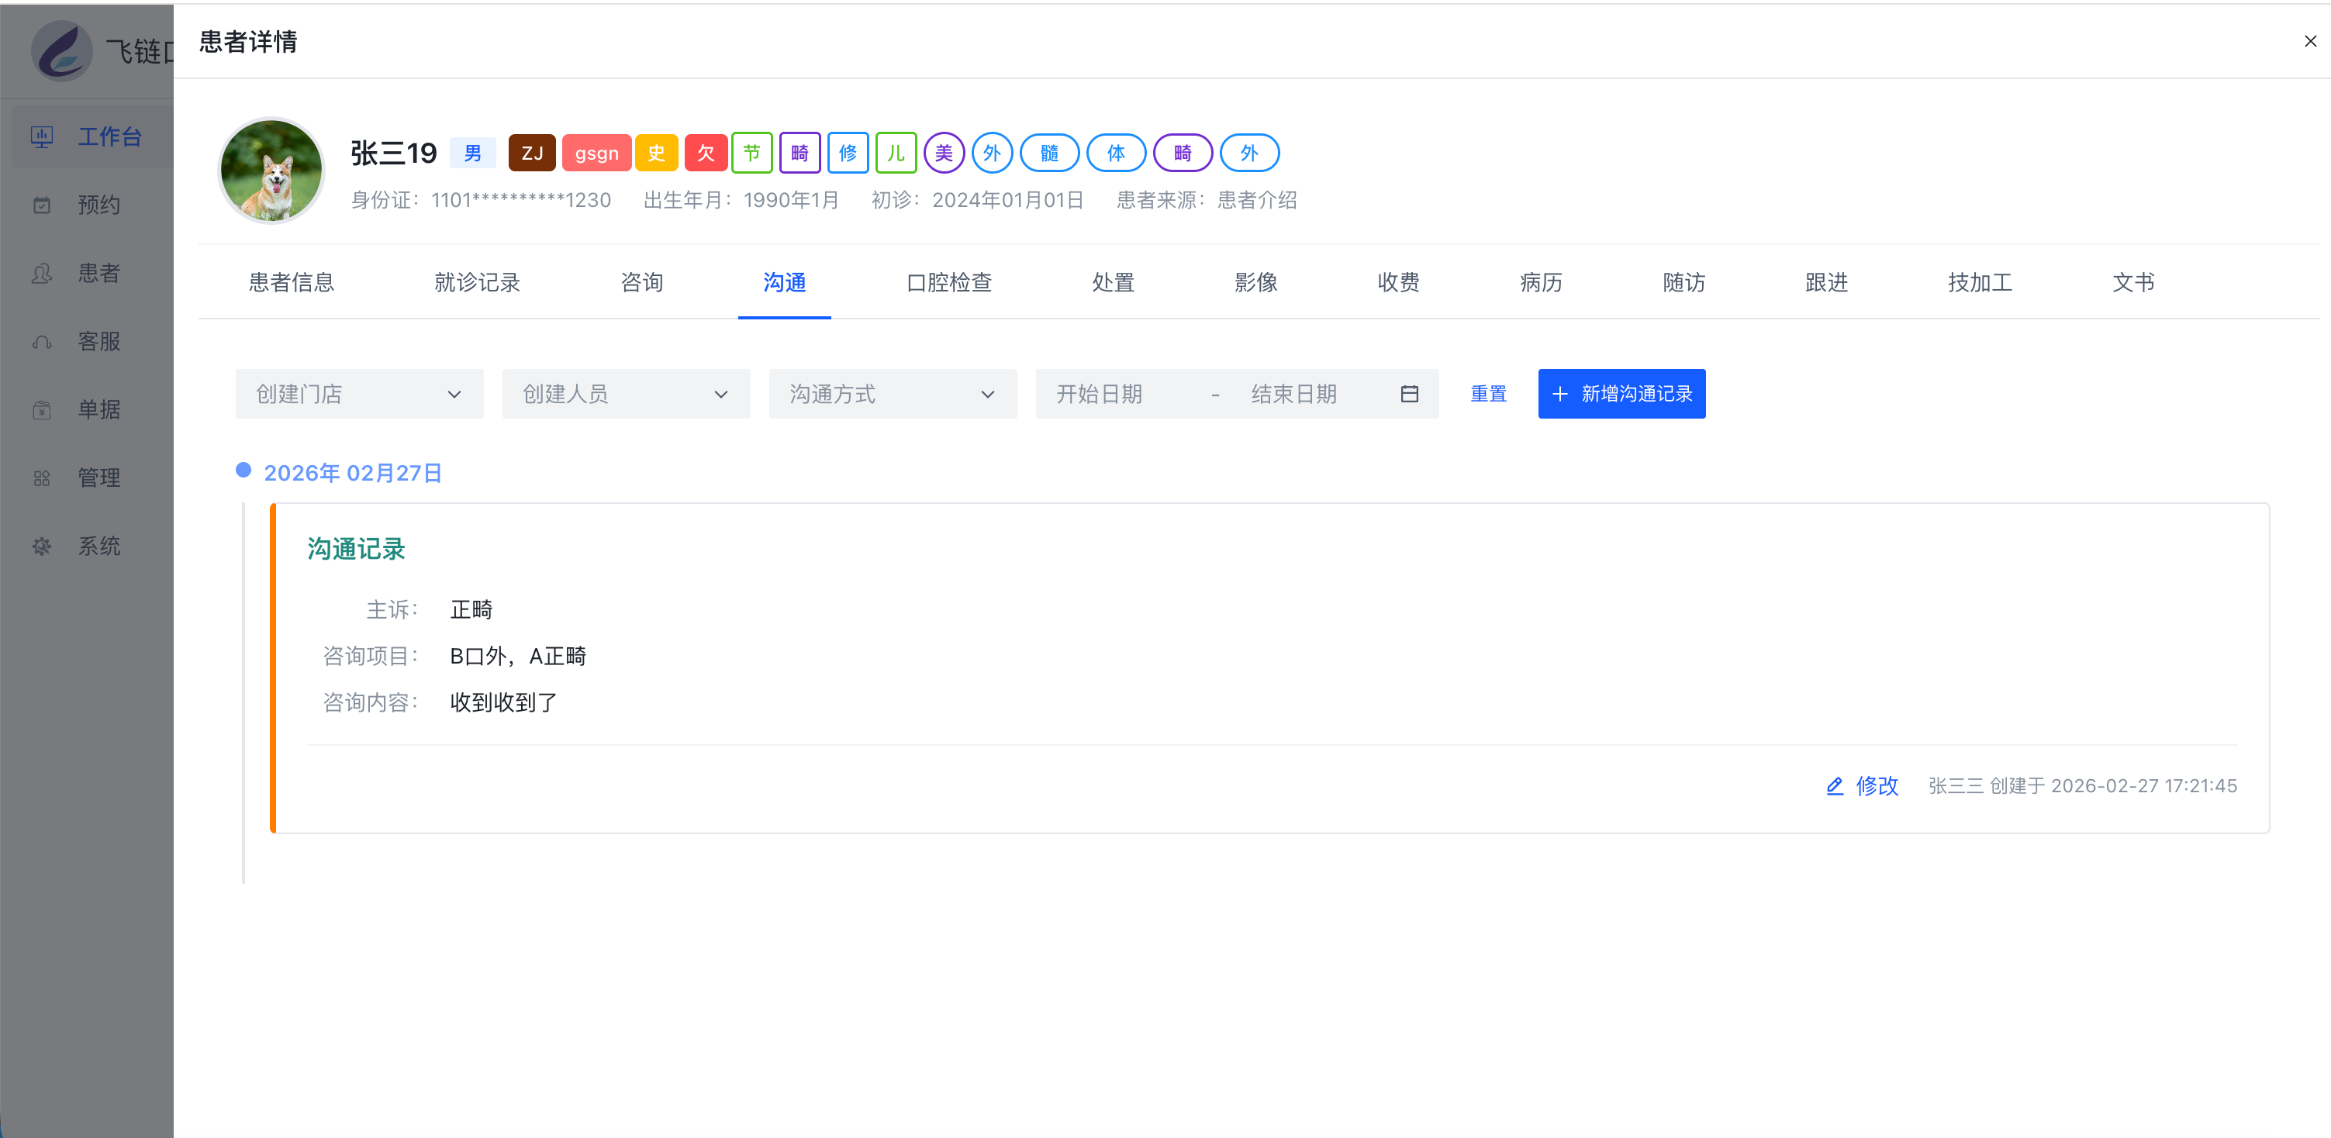The image size is (2331, 1138).
Task: Click the round 体 tag badge
Action: [x=1117, y=153]
